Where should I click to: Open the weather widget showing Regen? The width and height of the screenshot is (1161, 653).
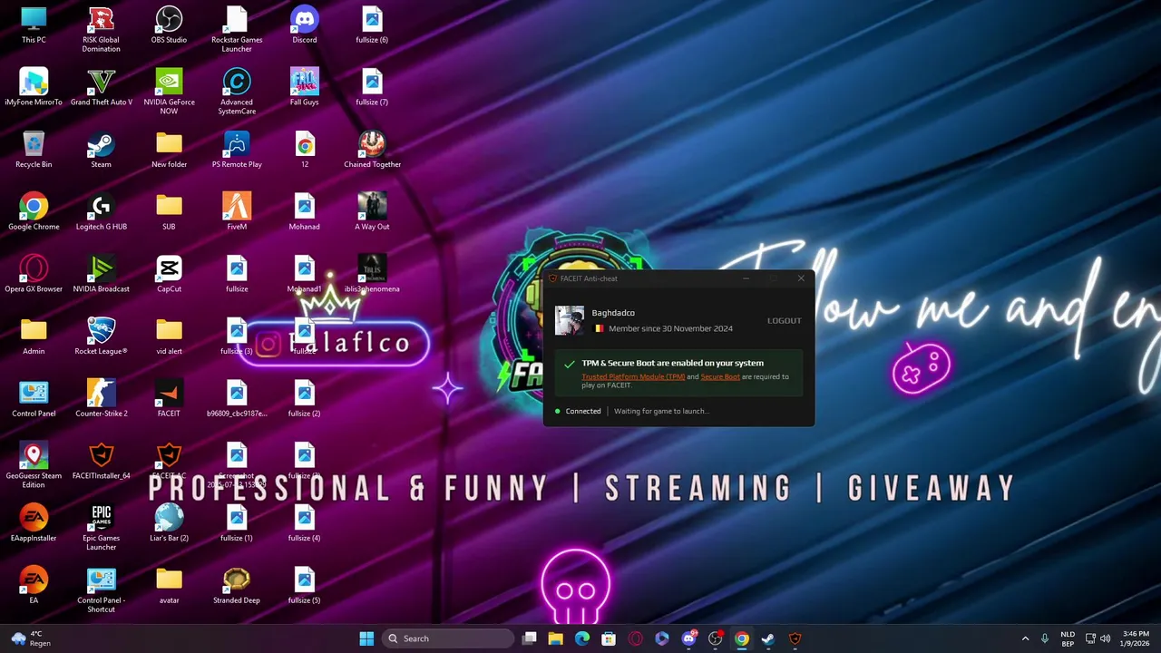pos(30,638)
